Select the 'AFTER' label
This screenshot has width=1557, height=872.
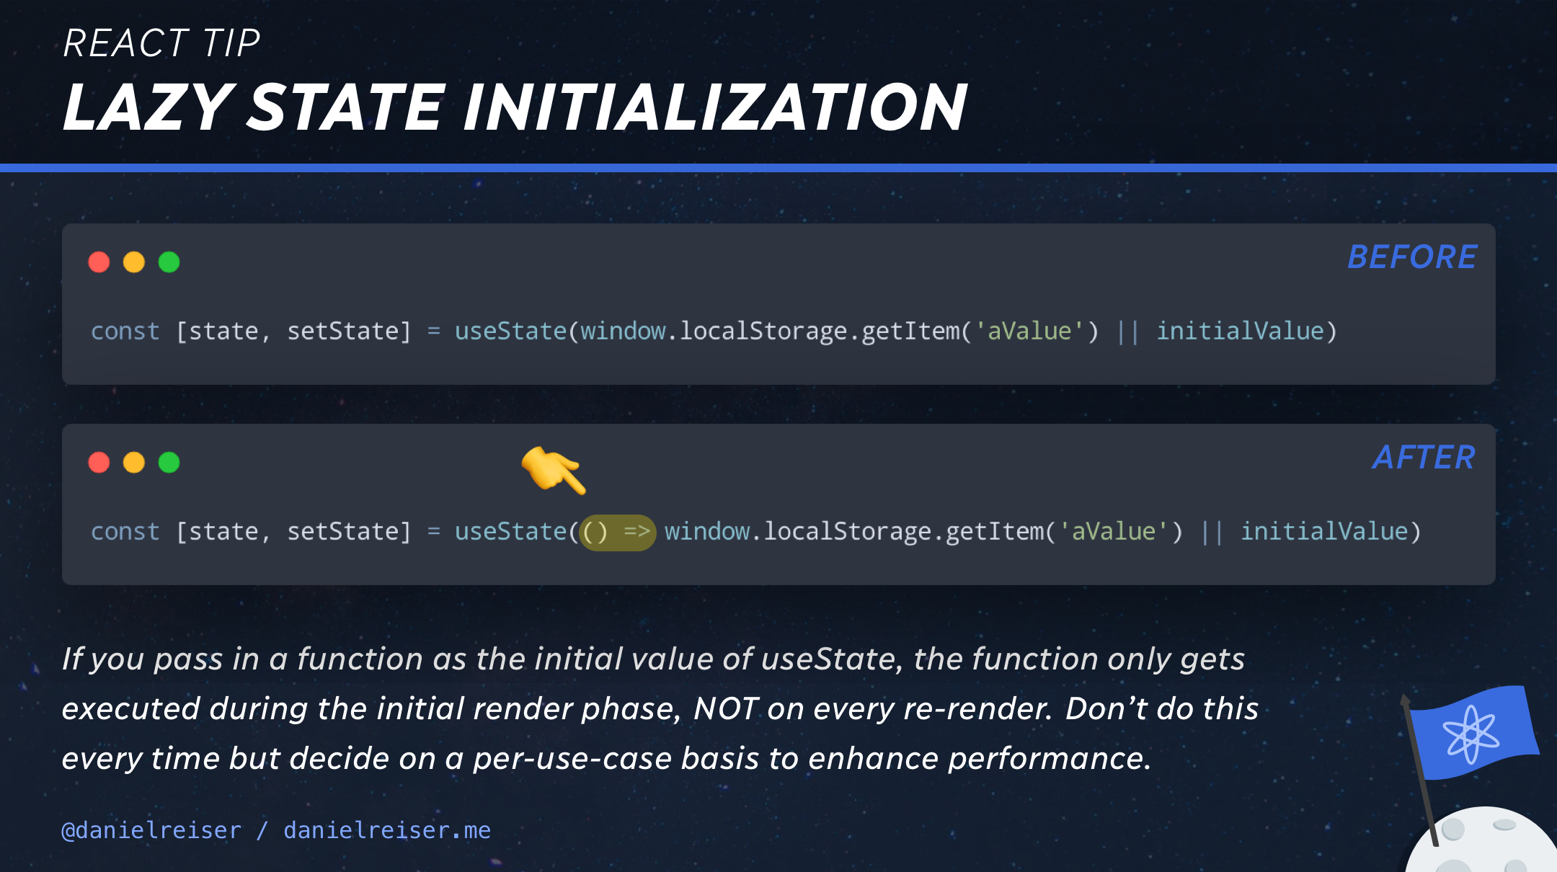click(x=1424, y=458)
